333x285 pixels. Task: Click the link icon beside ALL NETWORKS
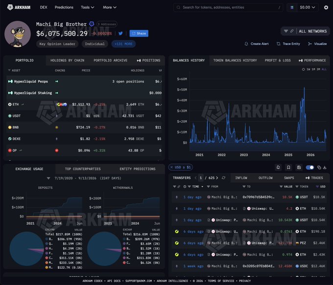[x=292, y=31]
